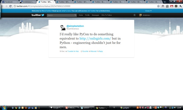Click the @simplestation username link

pos(75,26)
